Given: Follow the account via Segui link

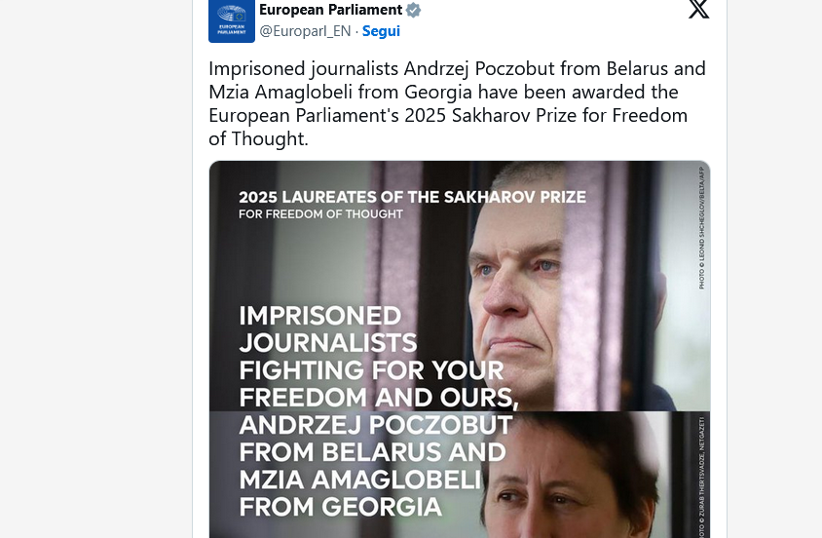Looking at the screenshot, I should click(381, 31).
